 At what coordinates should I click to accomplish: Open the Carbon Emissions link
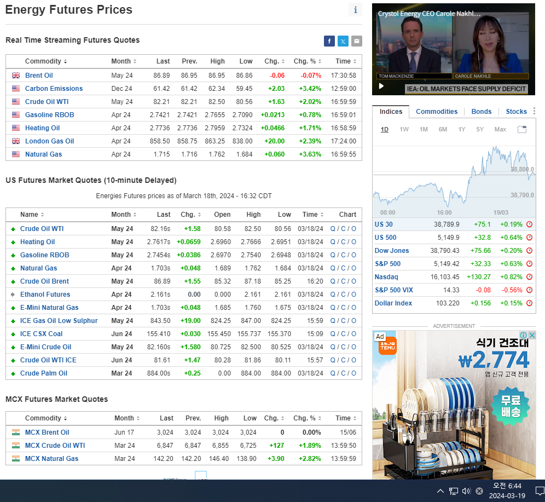coord(54,89)
